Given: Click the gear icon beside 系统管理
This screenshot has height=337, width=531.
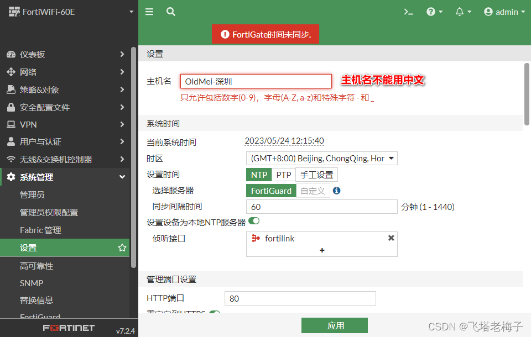Looking at the screenshot, I should [x=11, y=177].
